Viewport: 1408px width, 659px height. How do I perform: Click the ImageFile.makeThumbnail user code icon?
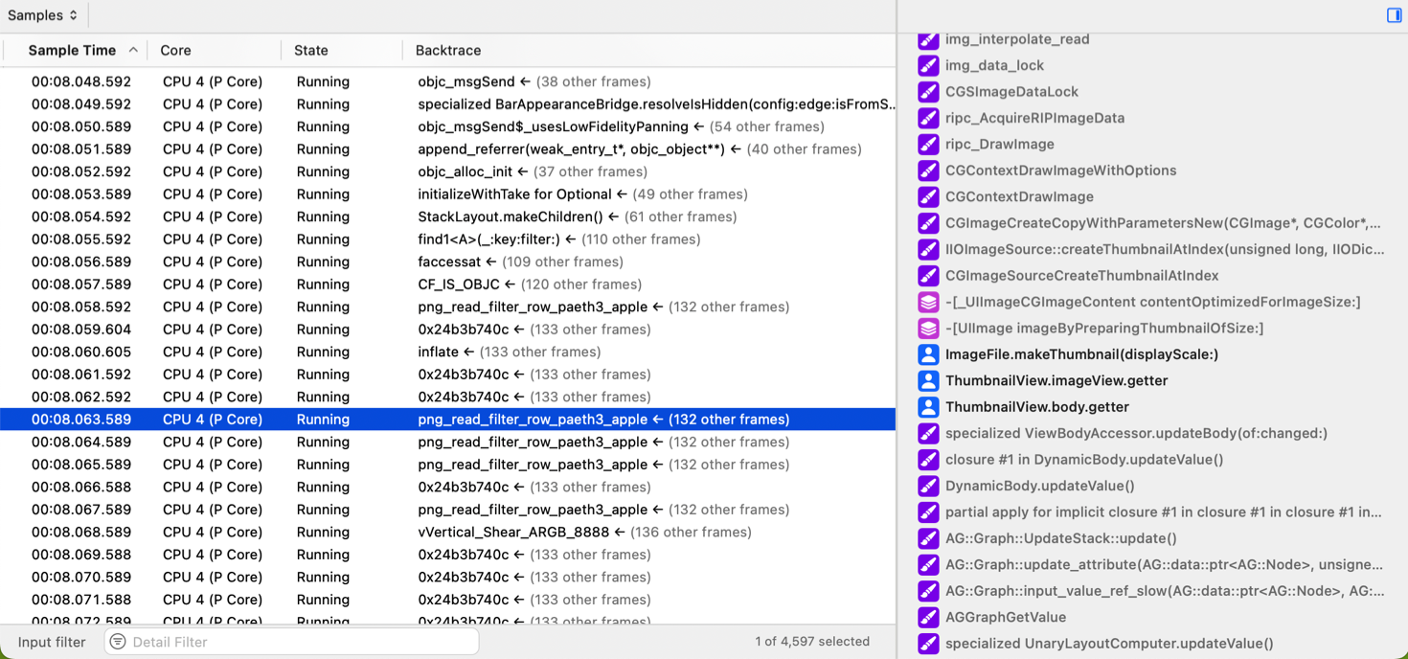tap(928, 354)
